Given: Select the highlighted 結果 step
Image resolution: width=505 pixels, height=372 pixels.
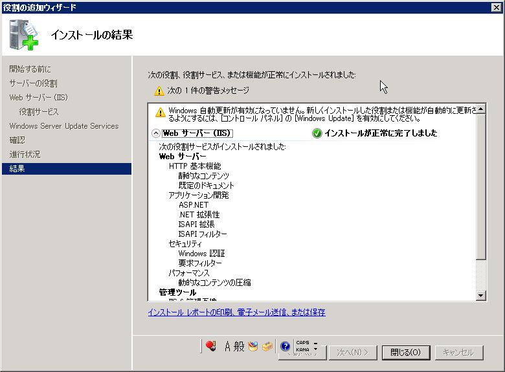Looking at the screenshot, I should pyautogui.click(x=67, y=169).
